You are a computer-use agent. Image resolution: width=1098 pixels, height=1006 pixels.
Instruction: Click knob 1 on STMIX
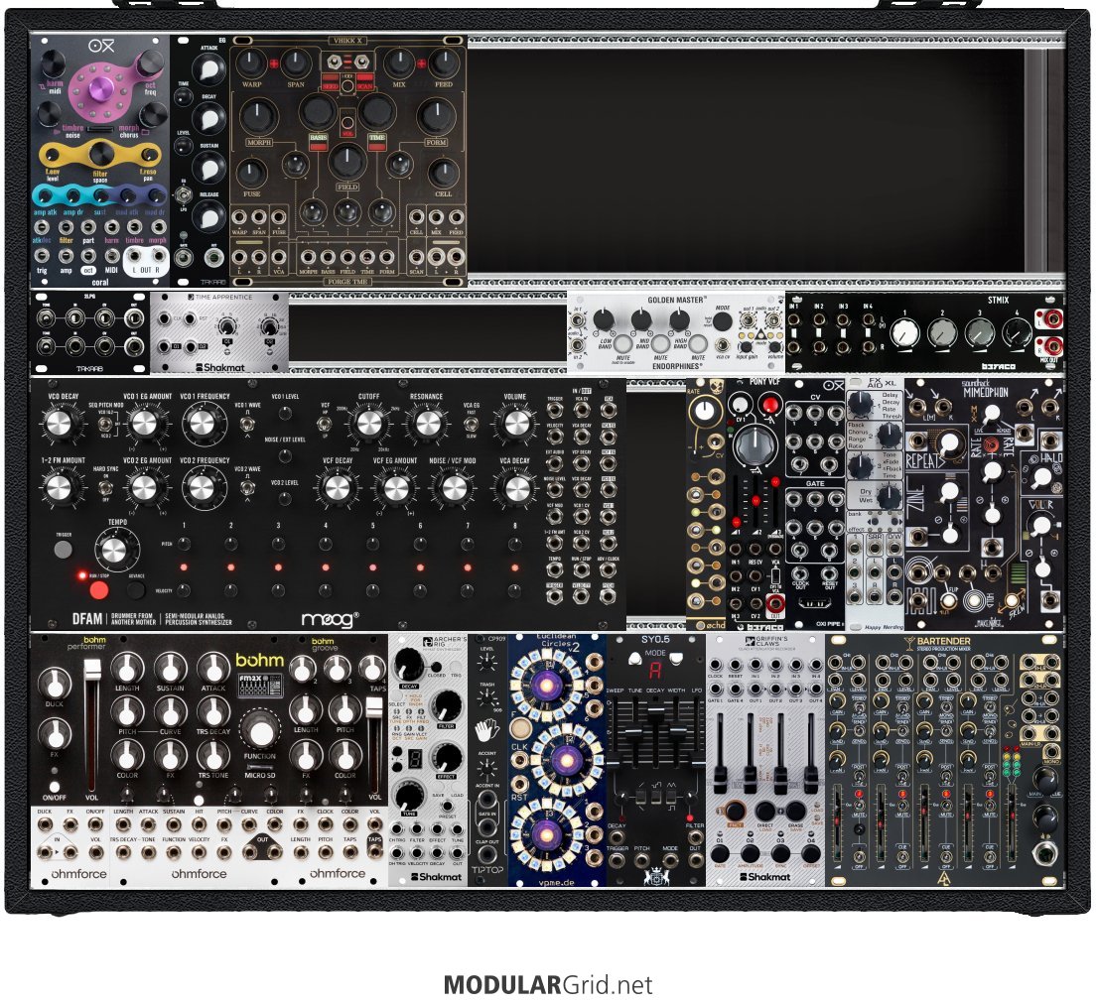point(904,333)
